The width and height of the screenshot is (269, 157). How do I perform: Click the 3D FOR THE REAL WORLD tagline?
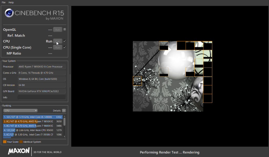coord(47,152)
